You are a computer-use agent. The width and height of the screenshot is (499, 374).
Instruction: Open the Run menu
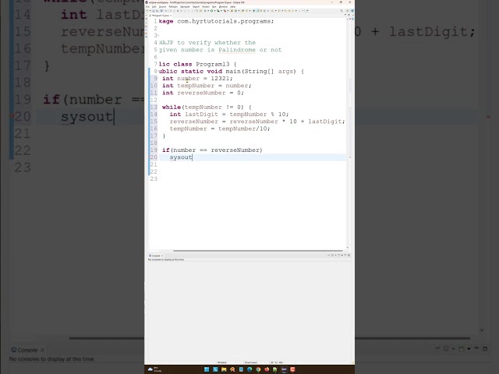[x=214, y=7]
